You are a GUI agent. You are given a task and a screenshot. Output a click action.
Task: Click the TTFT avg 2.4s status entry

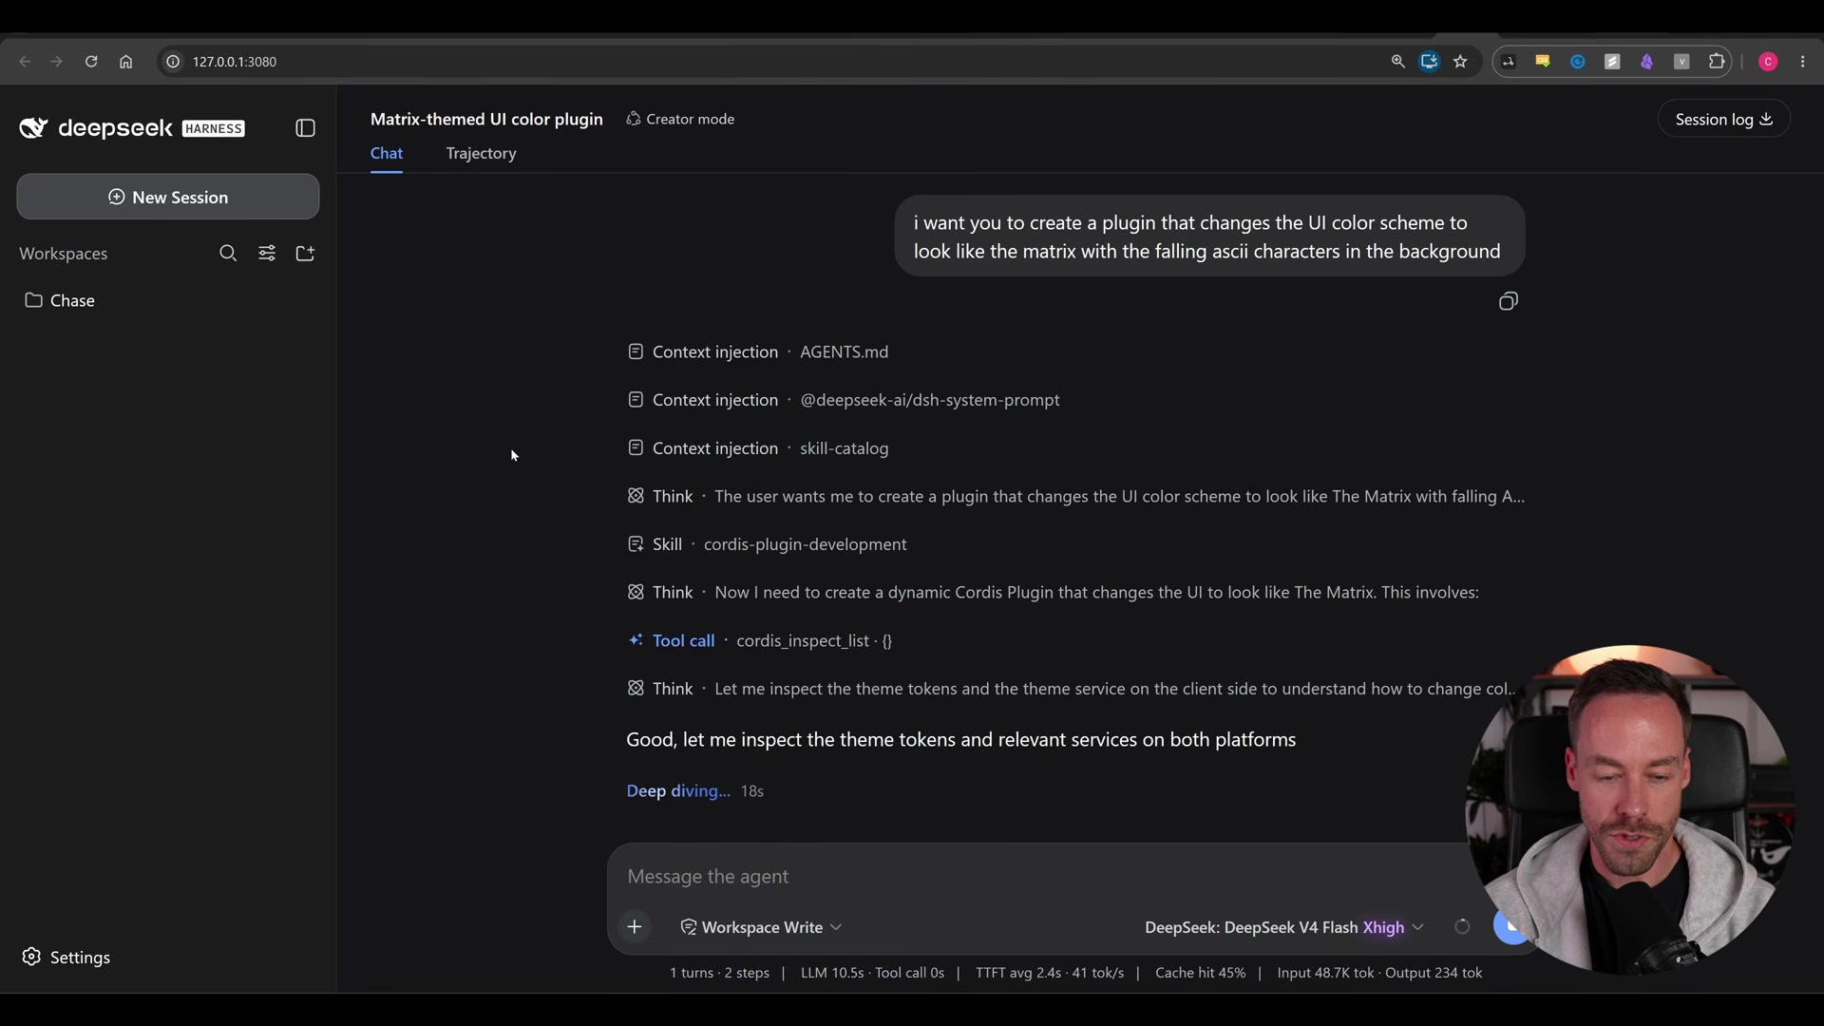click(x=1049, y=973)
